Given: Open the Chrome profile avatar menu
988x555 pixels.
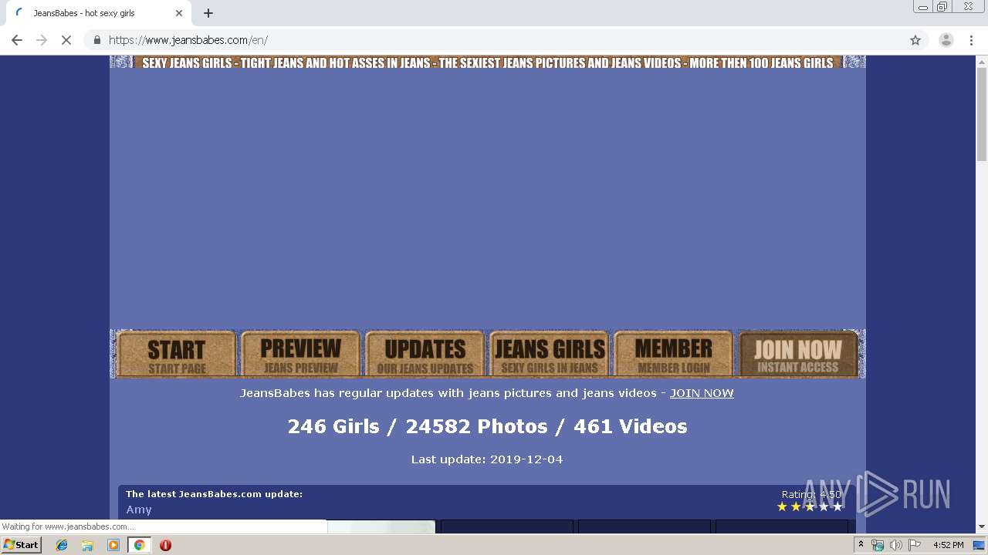Looking at the screenshot, I should click(946, 40).
